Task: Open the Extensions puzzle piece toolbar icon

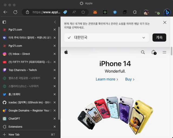Action: coord(135,12)
